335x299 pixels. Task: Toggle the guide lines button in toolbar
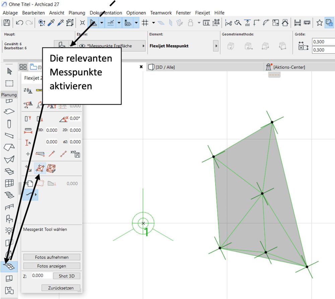[92, 23]
